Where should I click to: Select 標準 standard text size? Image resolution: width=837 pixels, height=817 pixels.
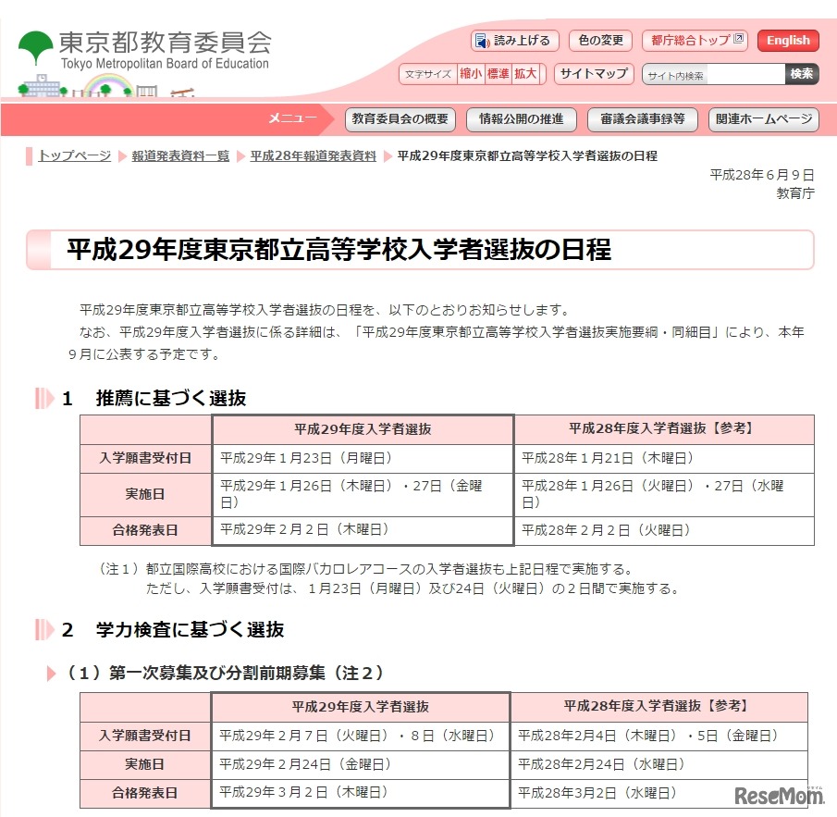click(498, 74)
